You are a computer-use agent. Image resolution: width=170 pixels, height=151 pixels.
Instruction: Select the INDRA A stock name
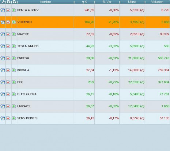[23, 70]
